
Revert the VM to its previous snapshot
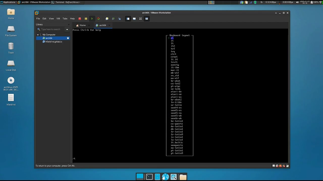tap(113, 19)
